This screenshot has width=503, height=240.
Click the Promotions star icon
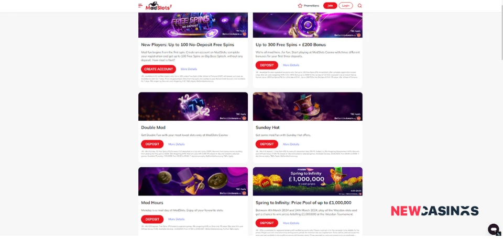(300, 5)
